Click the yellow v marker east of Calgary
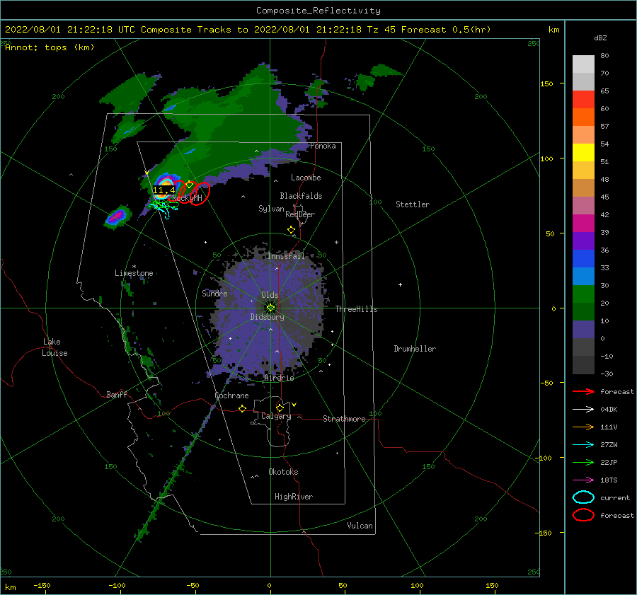The height and width of the screenshot is (595, 637). point(294,405)
